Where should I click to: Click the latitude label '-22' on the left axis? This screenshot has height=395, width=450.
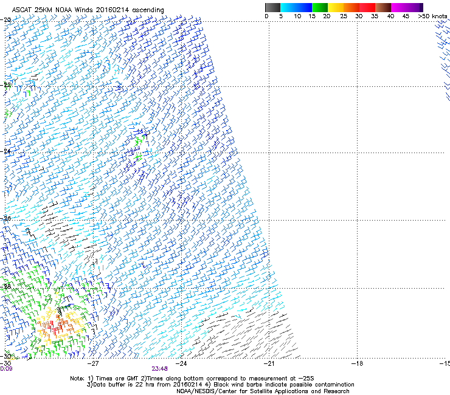coord(5,84)
